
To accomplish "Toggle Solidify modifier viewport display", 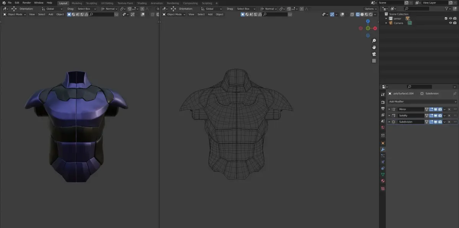I will (x=436, y=115).
